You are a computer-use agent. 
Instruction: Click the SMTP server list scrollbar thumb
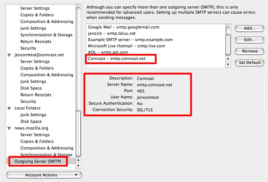[228, 45]
